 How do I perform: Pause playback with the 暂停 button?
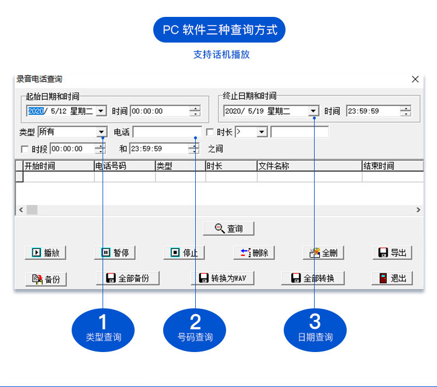[115, 252]
